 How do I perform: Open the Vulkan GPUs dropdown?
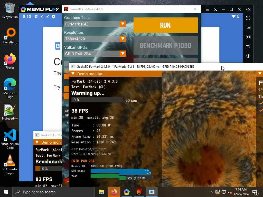coord(95,54)
